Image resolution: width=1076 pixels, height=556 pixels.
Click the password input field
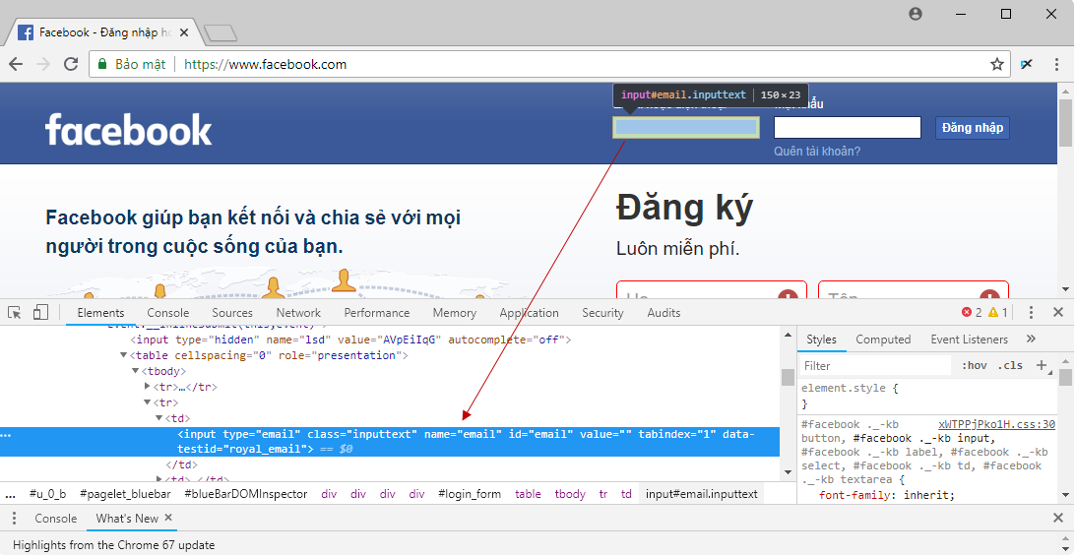pos(847,128)
